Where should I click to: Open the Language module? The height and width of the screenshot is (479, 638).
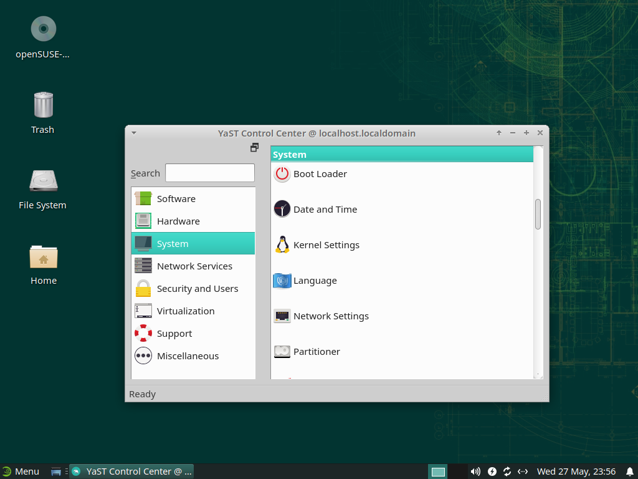pyautogui.click(x=315, y=281)
